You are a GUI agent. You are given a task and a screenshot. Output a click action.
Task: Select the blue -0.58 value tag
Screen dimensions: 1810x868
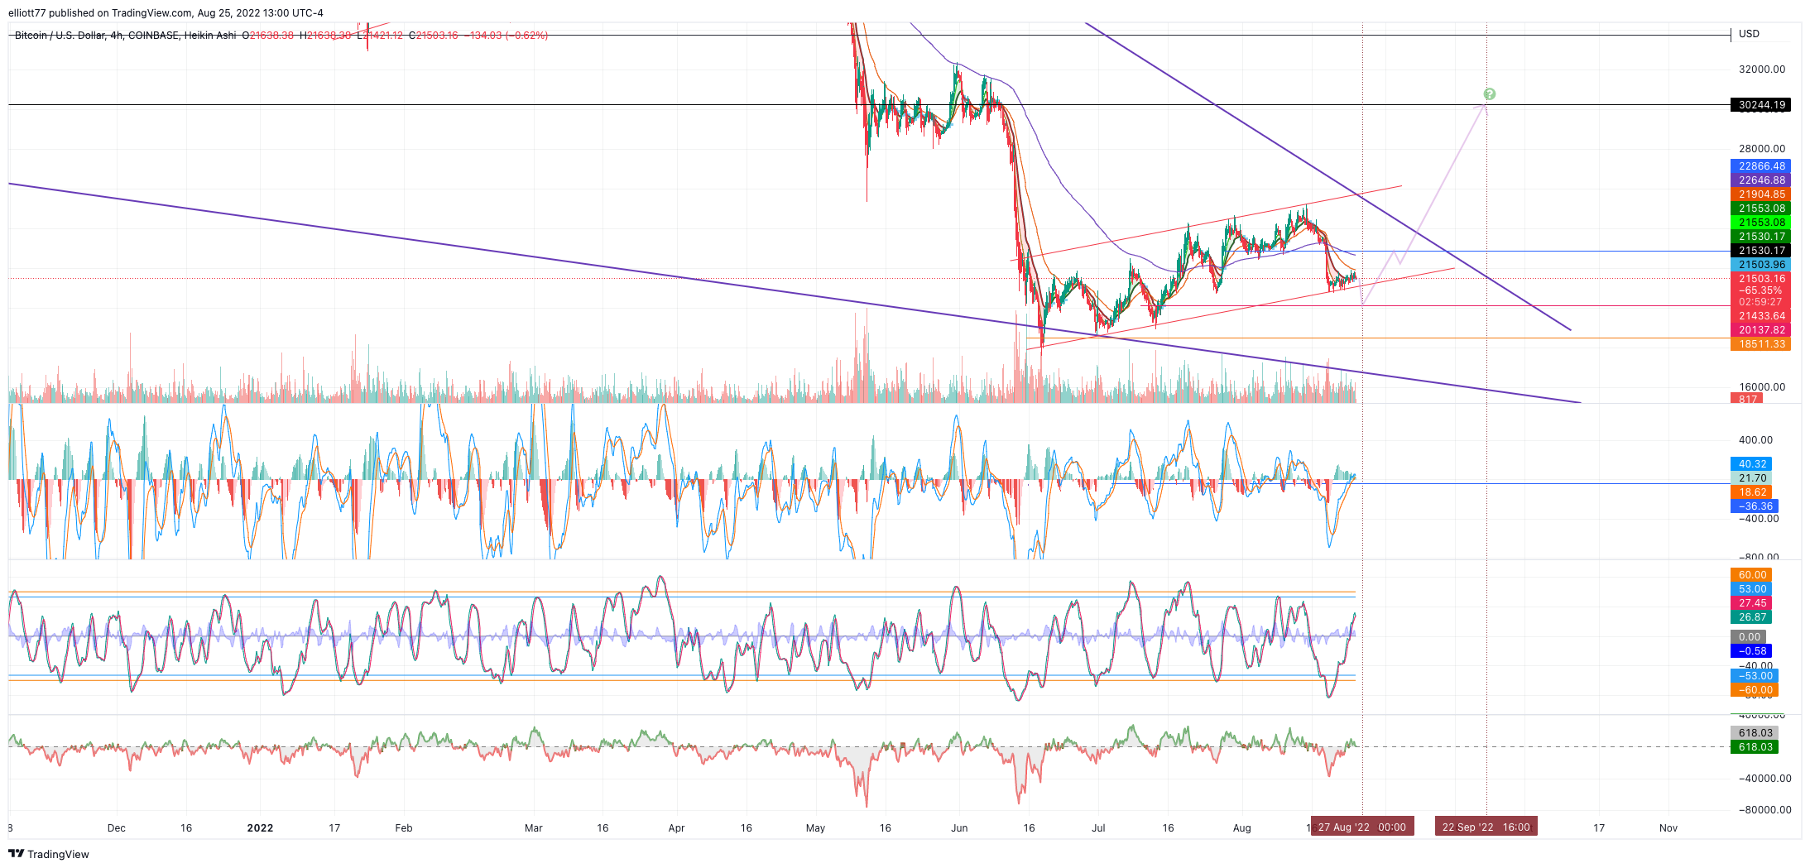[x=1751, y=651]
